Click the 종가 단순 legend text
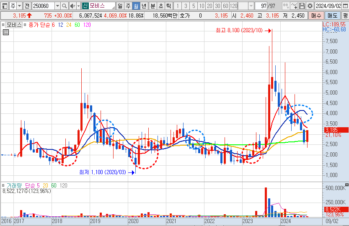 click(39, 25)
